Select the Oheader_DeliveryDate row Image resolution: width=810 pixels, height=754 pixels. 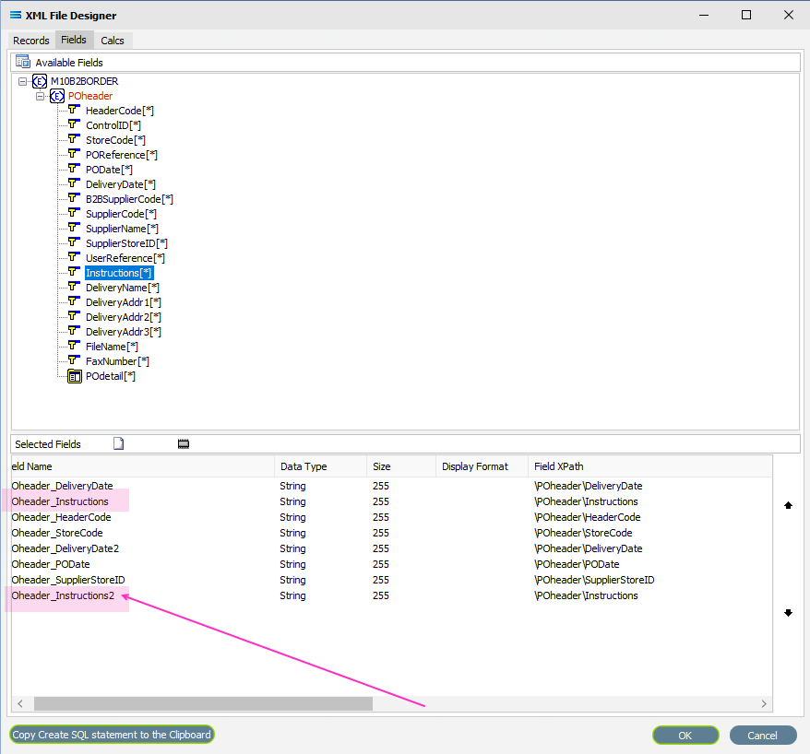391,486
